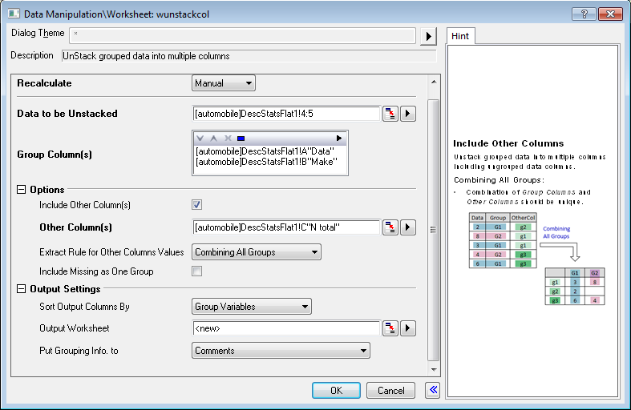Click the Cancel button
The image size is (631, 410).
pos(390,390)
